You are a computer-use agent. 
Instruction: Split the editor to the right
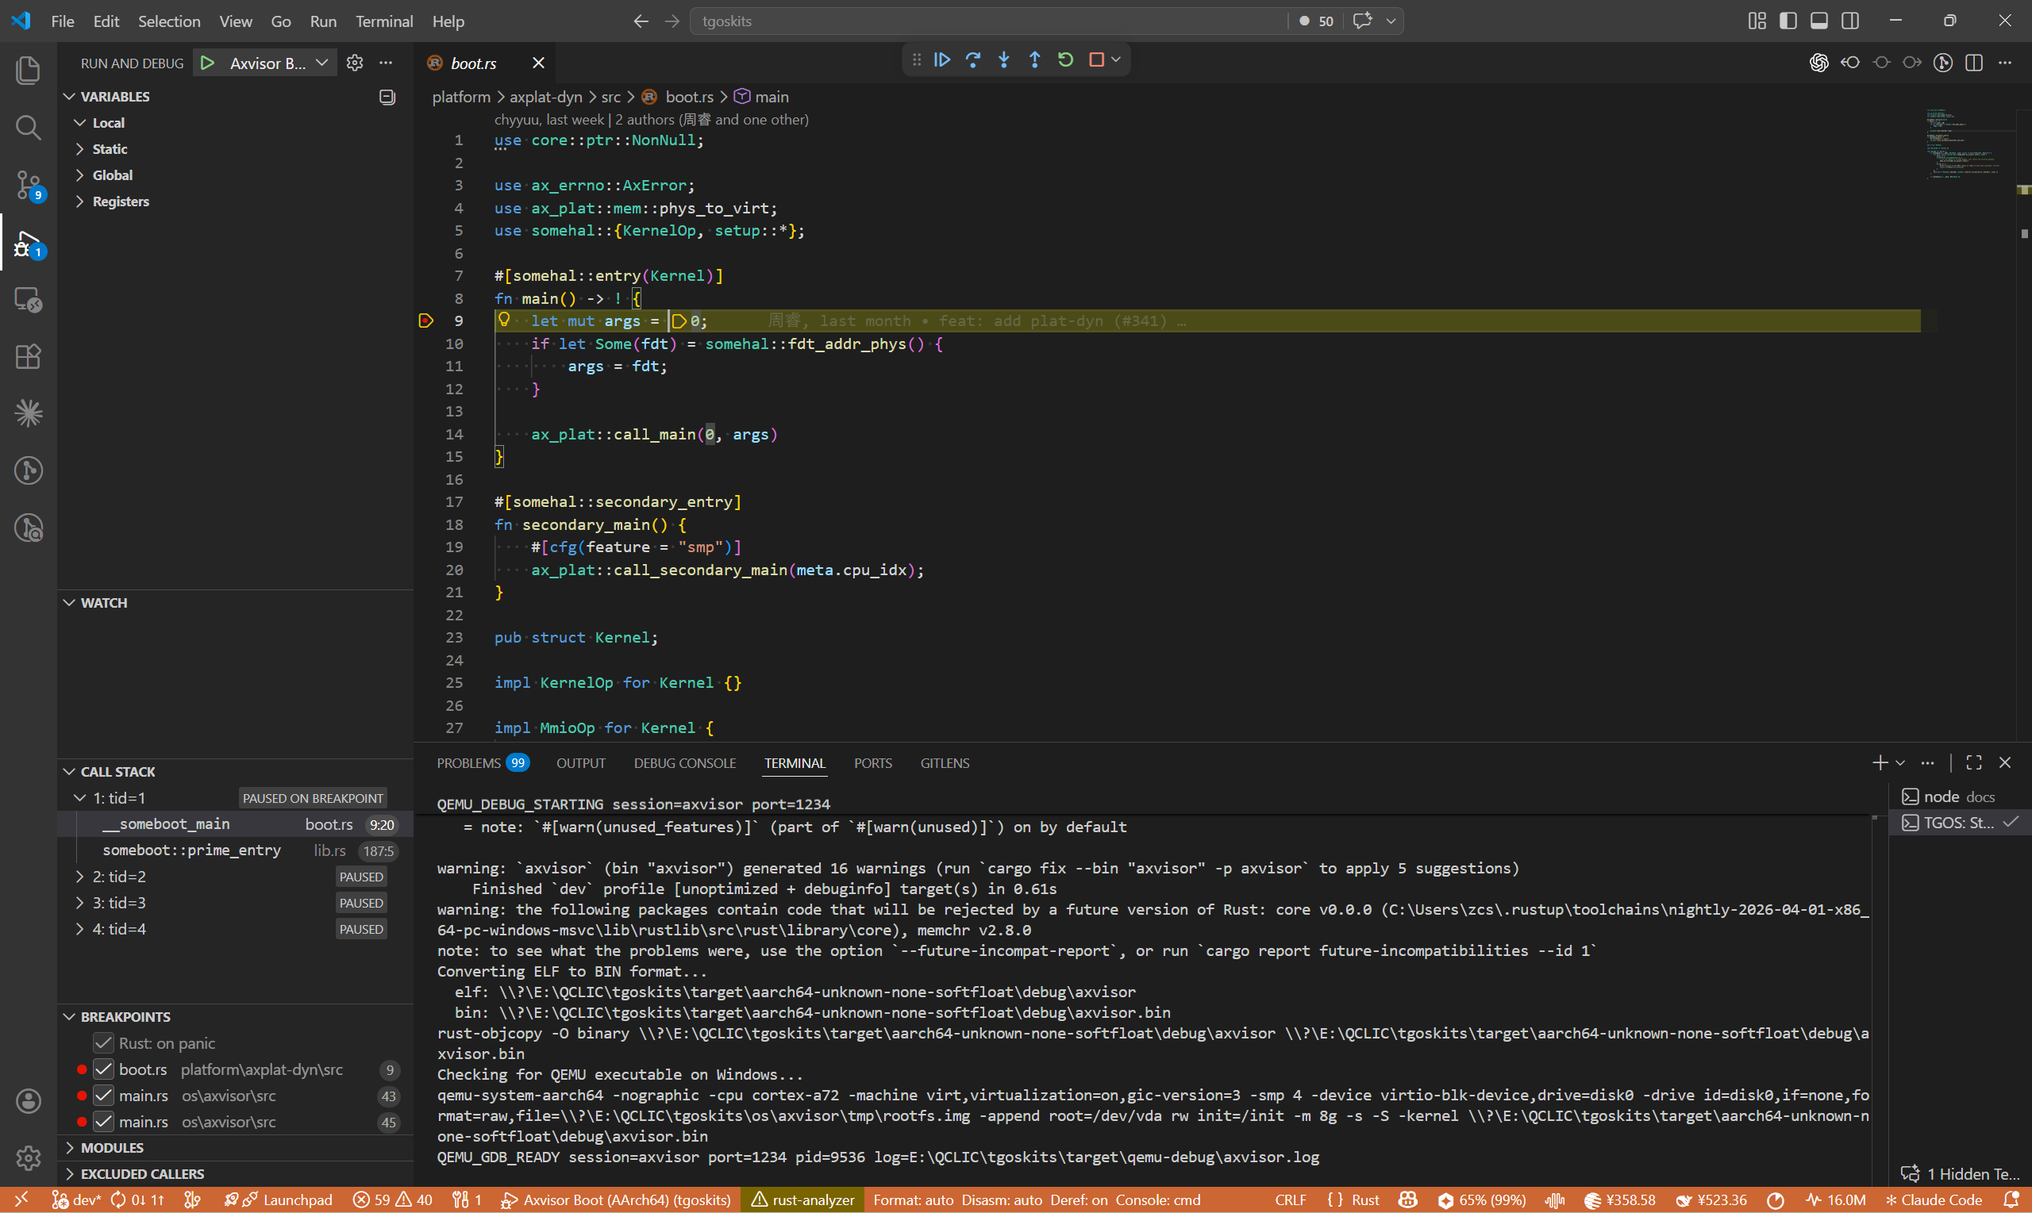coord(1974,63)
